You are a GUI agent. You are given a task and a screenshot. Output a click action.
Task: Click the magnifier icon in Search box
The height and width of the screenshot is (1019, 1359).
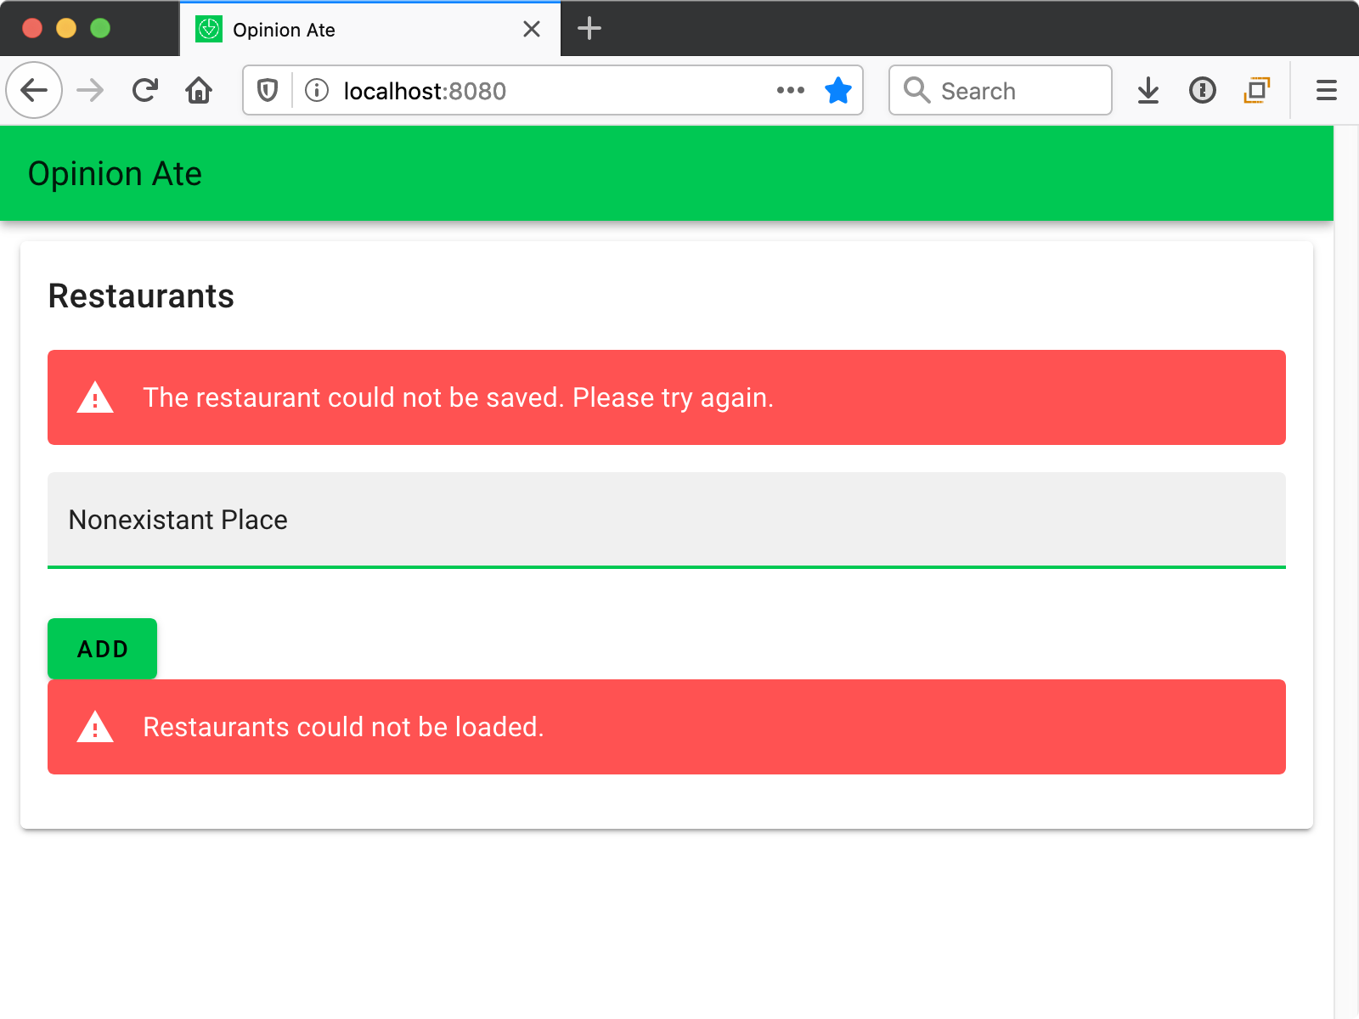[916, 90]
